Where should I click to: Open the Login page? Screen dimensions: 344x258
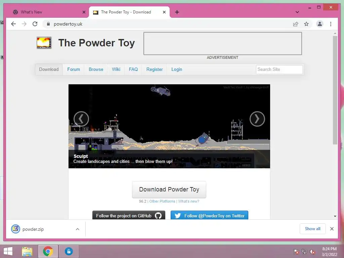177,69
